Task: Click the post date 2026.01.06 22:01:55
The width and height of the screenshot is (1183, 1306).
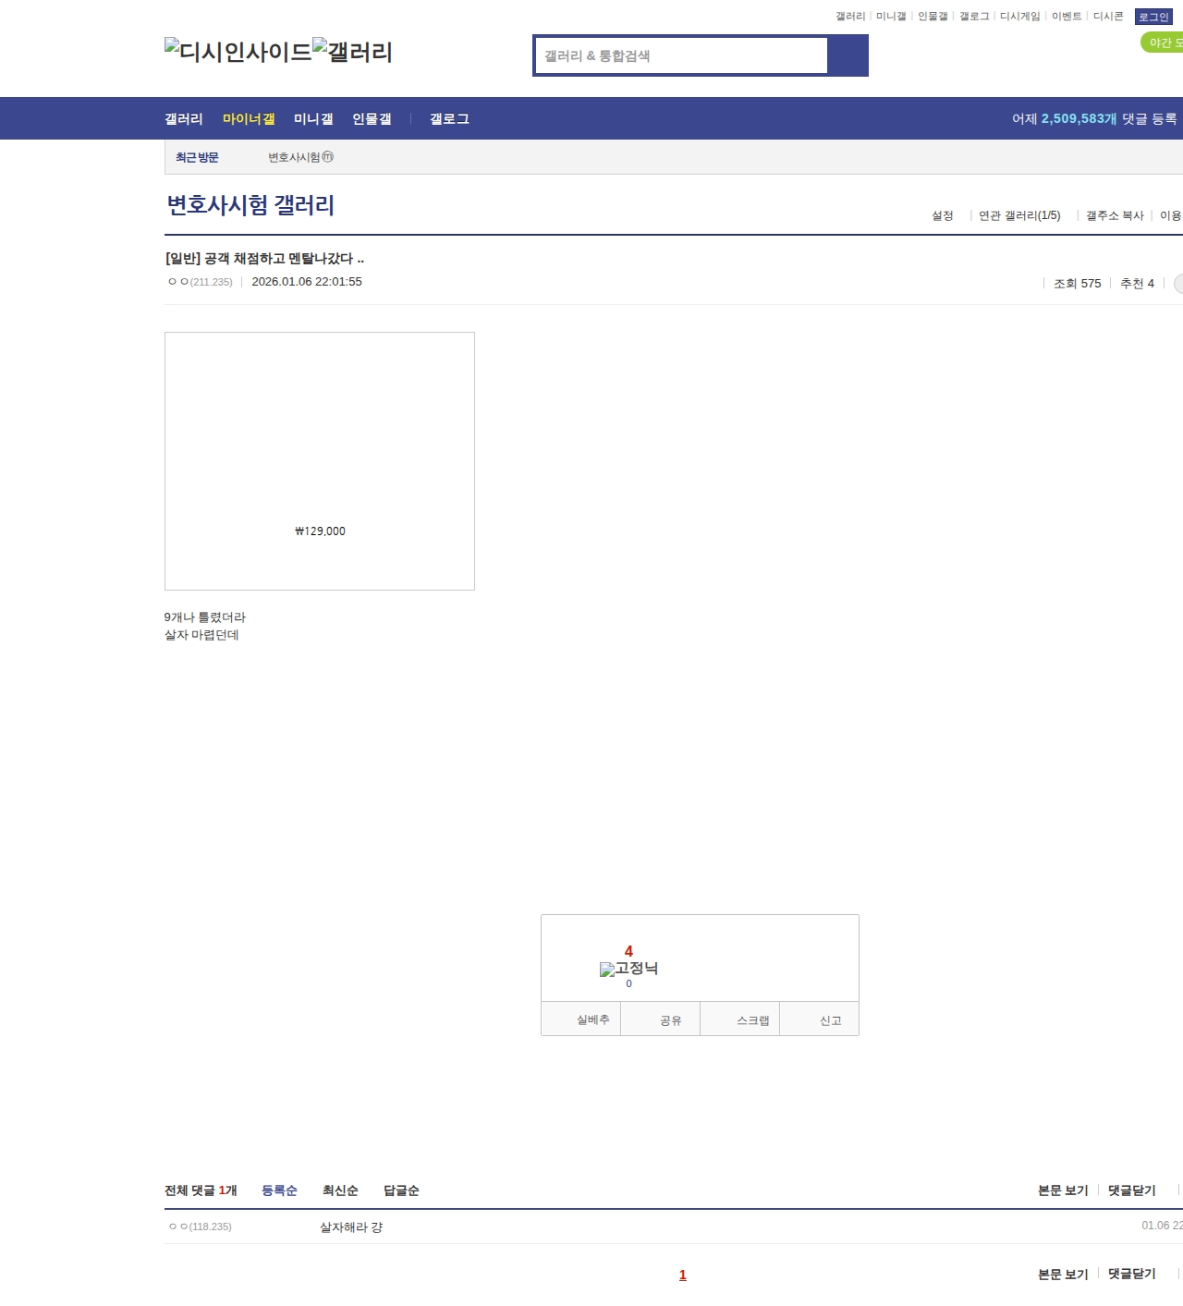Action: pos(307,282)
